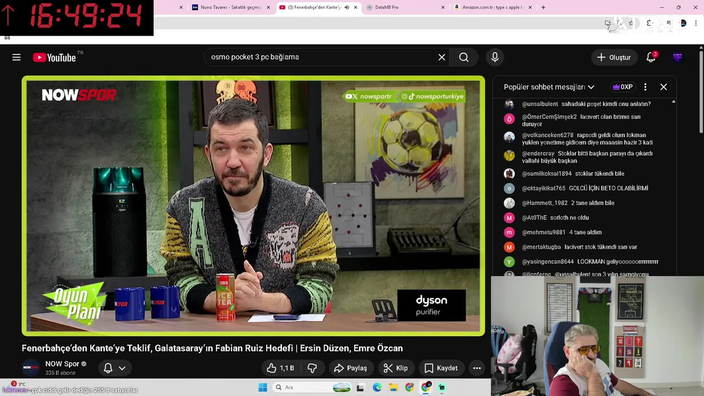Viewport: 704px width, 396px height.
Task: Clear the search query with the X
Action: click(x=442, y=57)
